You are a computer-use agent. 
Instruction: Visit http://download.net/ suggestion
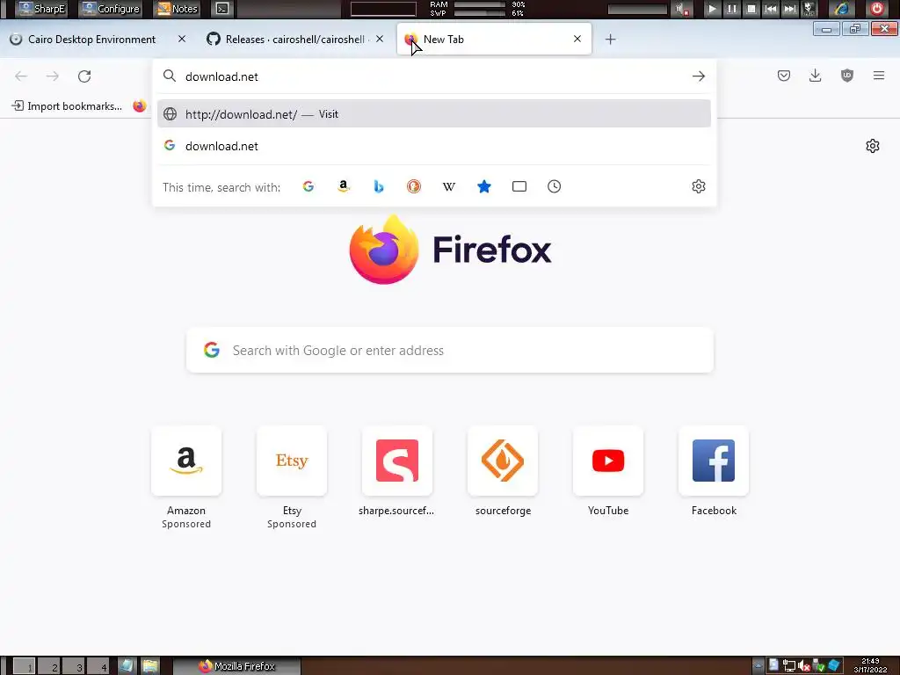click(x=434, y=113)
